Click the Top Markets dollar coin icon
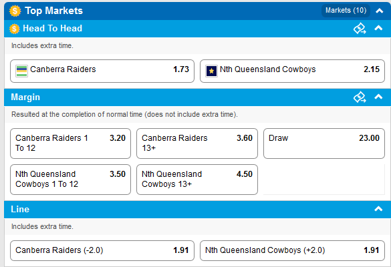 click(x=15, y=11)
